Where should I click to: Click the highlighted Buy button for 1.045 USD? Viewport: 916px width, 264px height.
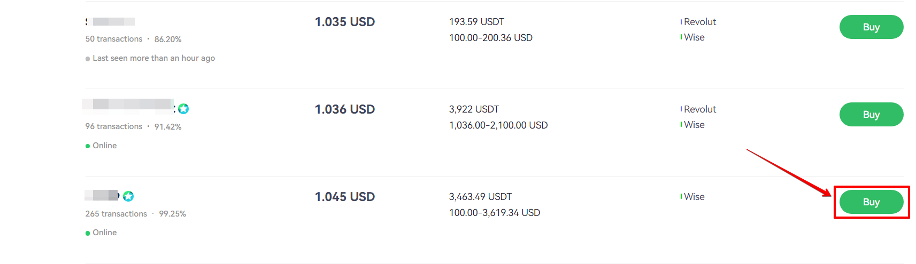pyautogui.click(x=871, y=202)
